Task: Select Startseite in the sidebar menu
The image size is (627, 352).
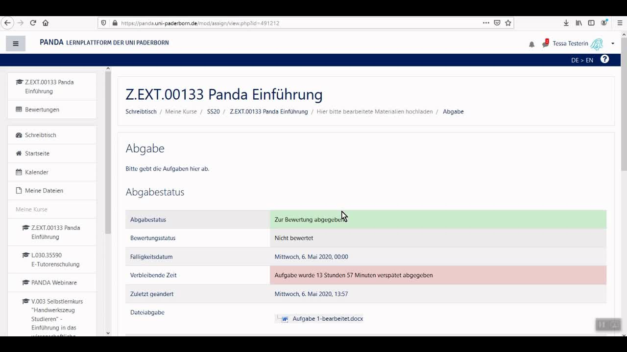Action: click(x=36, y=154)
